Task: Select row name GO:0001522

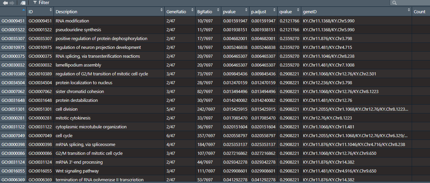Action: [x=13, y=30]
